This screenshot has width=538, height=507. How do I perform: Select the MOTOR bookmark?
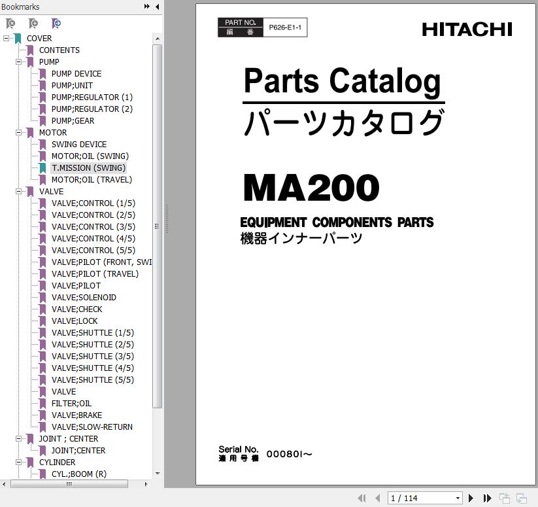coord(53,133)
